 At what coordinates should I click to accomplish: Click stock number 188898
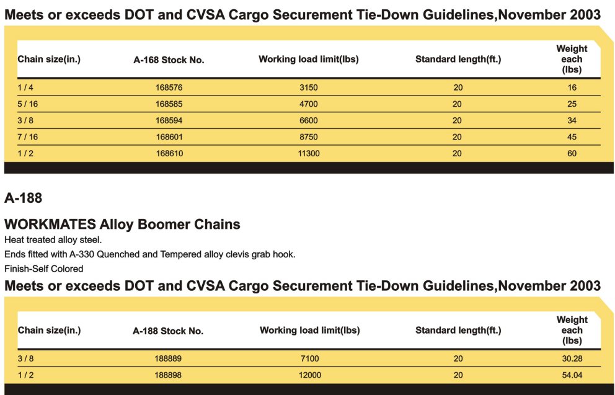click(168, 375)
